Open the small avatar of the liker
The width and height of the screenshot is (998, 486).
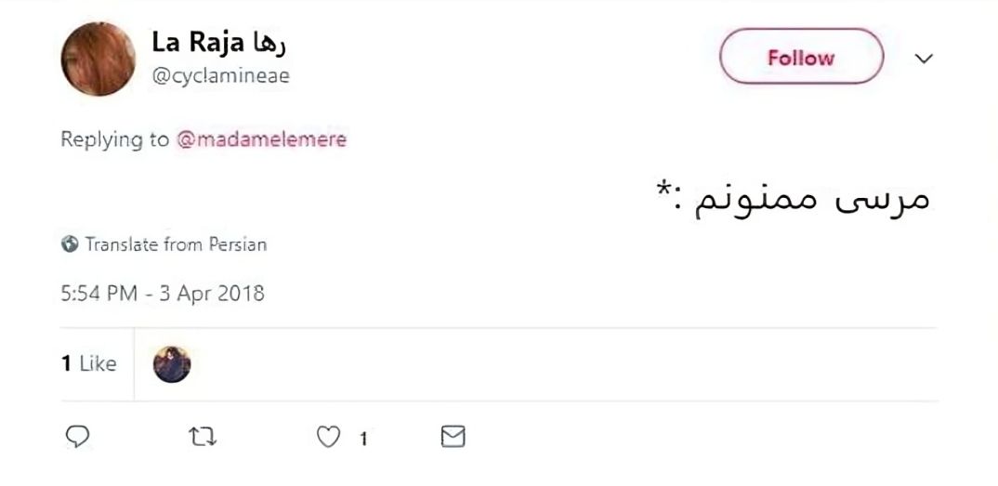click(x=172, y=364)
